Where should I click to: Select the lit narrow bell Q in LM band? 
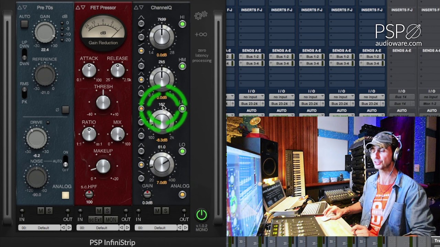click(x=141, y=108)
